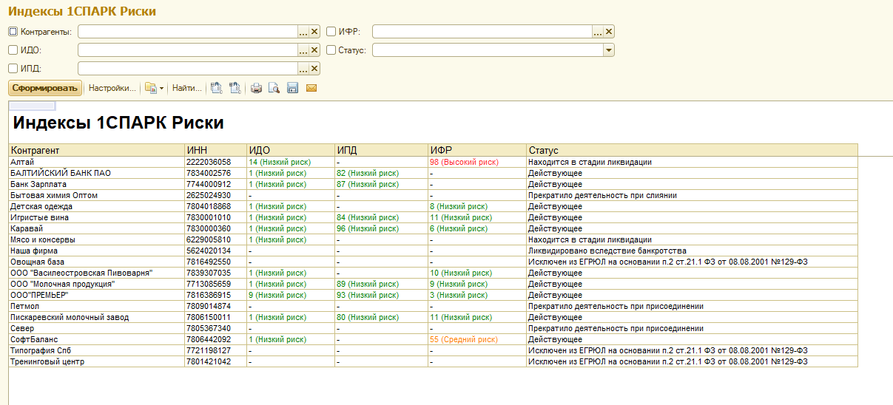Click Найти... to search report

click(x=187, y=88)
